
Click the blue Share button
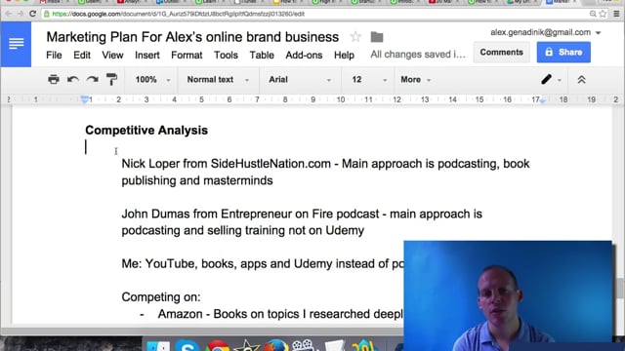(x=563, y=52)
